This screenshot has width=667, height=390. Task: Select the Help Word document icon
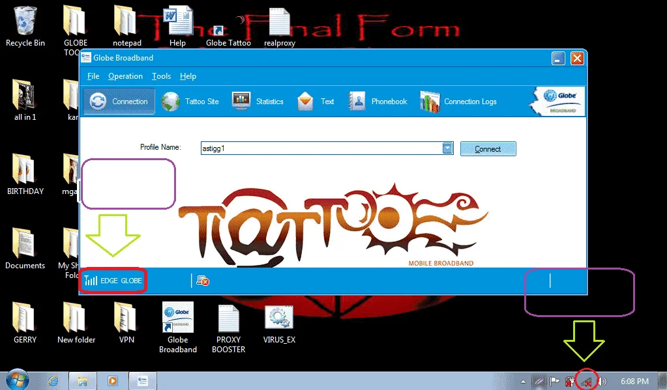click(178, 20)
